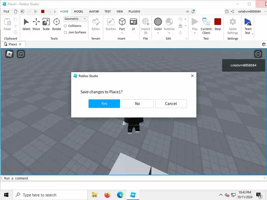Switch to the MODEL tab

[79, 11]
